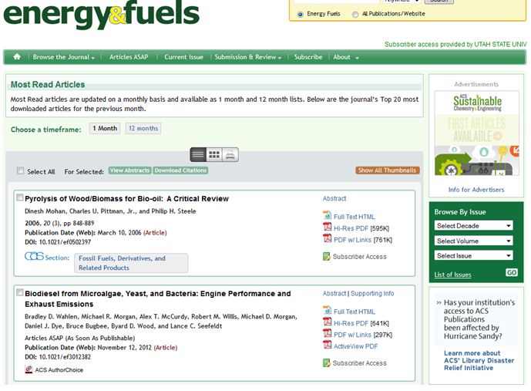This screenshot has width=531, height=391.
Task: Select the 1 Month timeframe tab
Action: point(105,129)
